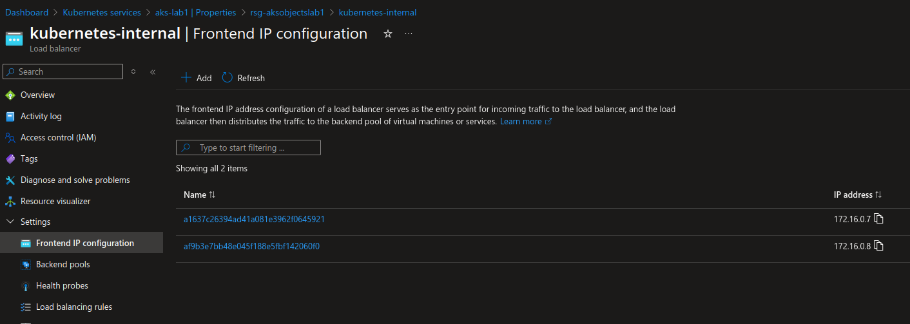Open Load balancing rules page
The width and height of the screenshot is (910, 324).
click(x=73, y=307)
